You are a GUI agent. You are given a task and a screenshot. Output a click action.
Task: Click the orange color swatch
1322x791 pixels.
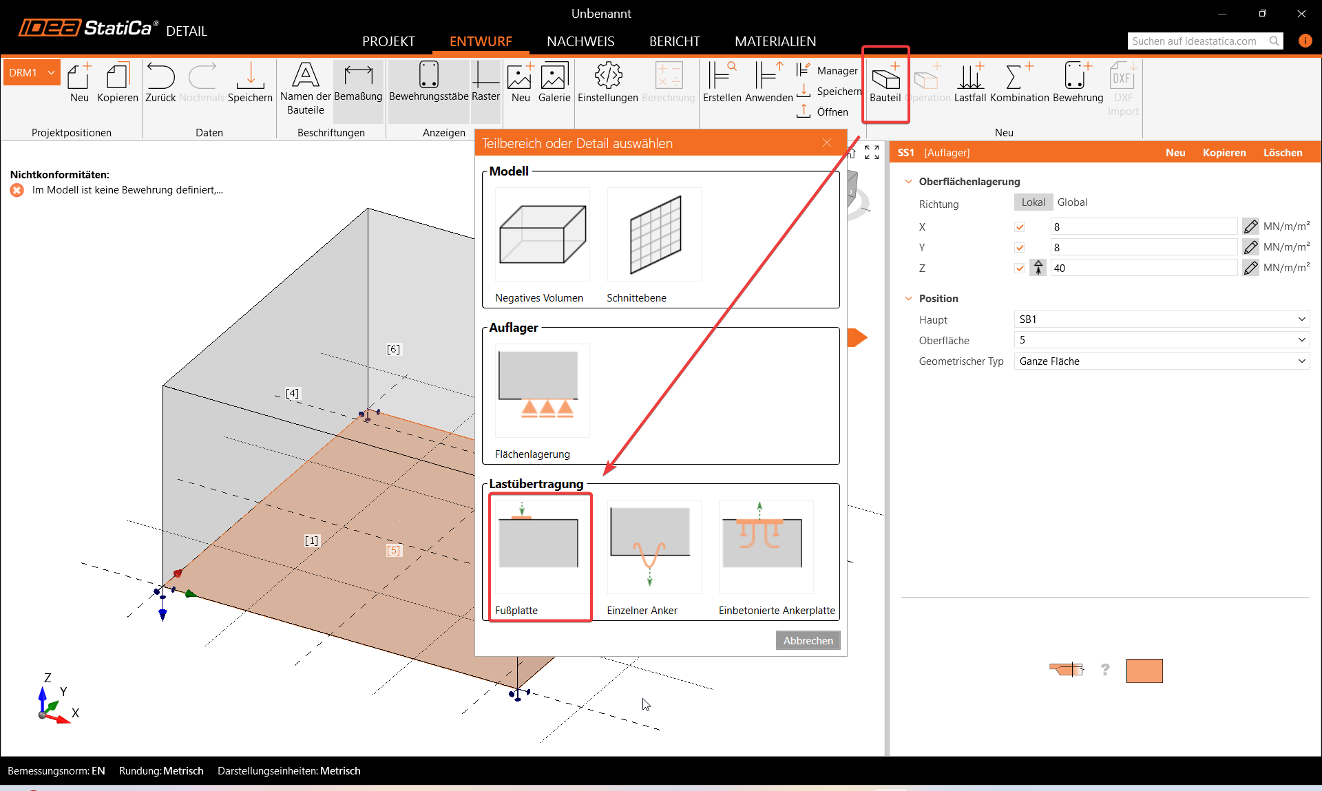(1144, 671)
